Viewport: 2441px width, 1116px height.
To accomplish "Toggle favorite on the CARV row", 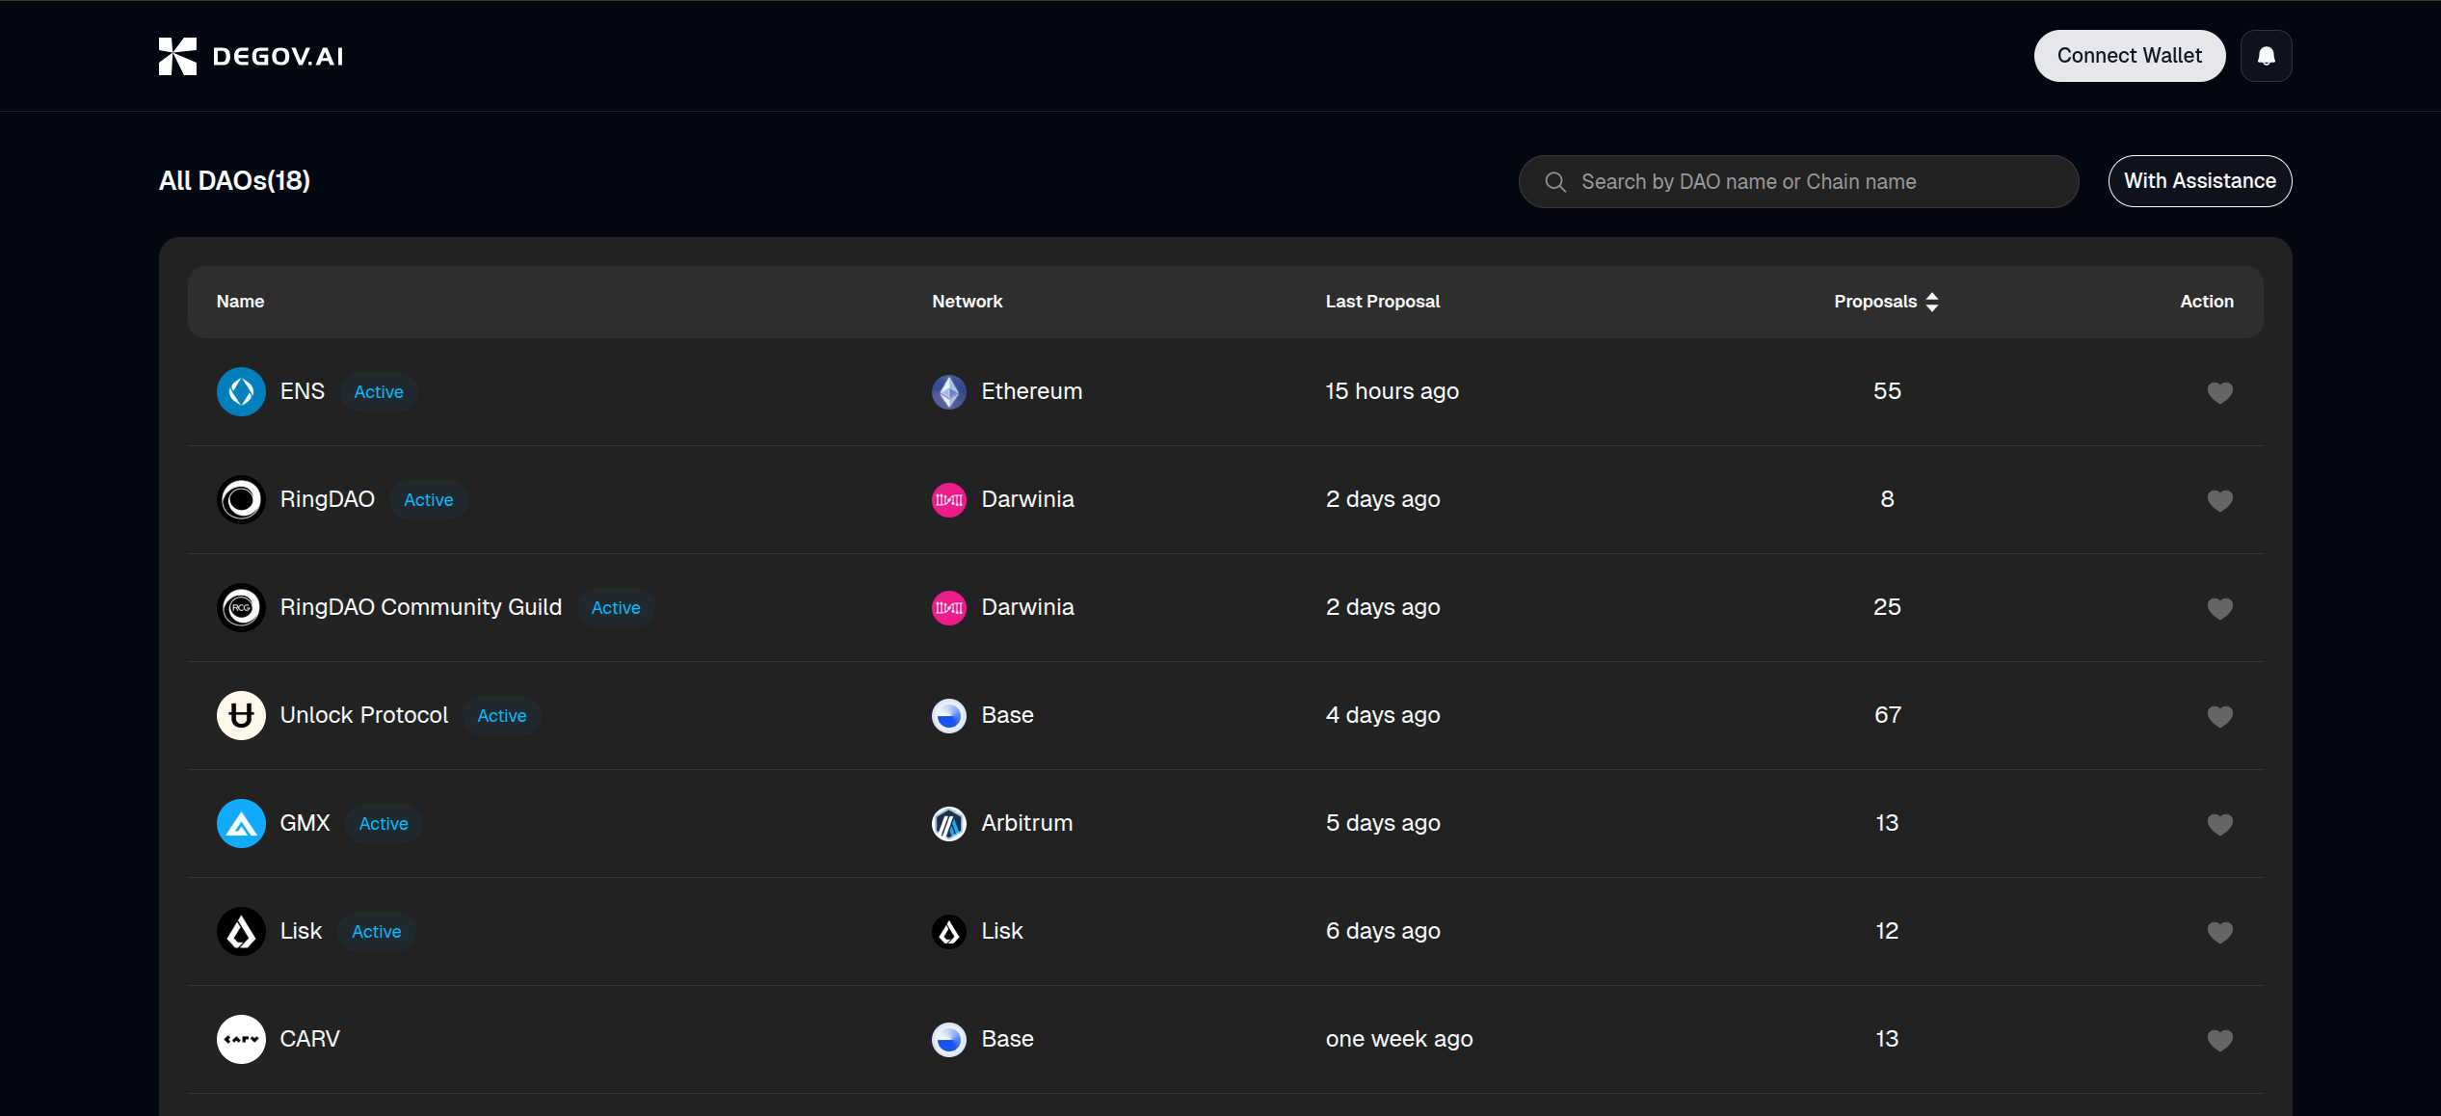I will pos(2219,1040).
